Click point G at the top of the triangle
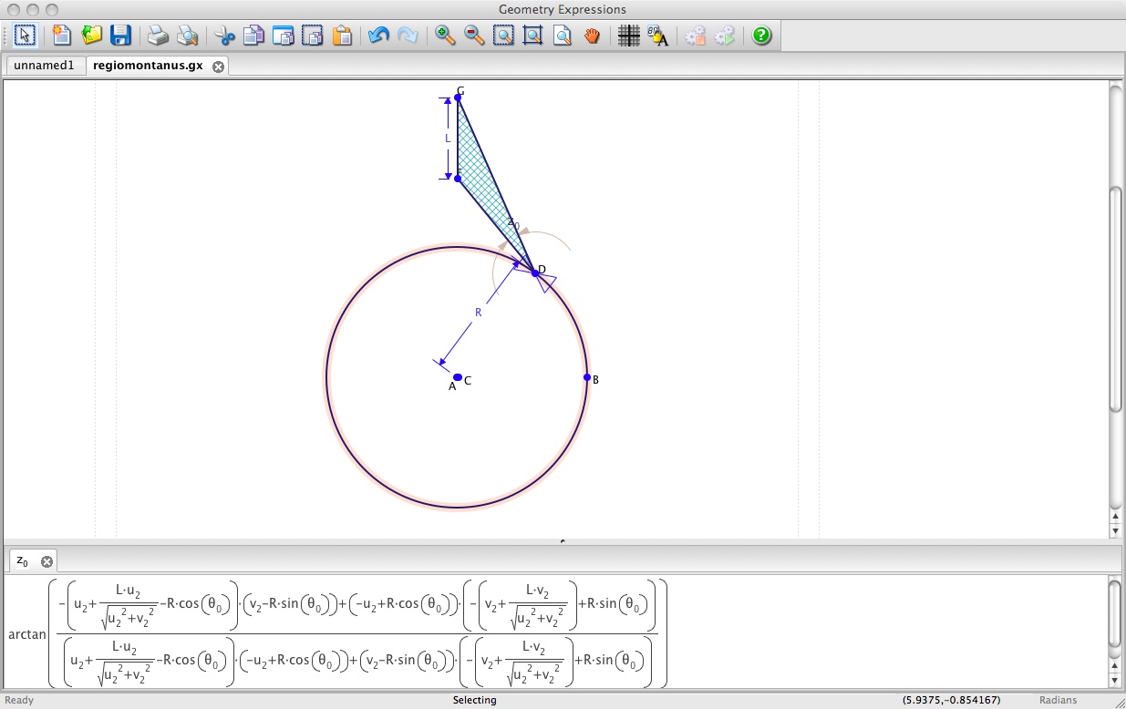The width and height of the screenshot is (1126, 709). click(x=458, y=98)
